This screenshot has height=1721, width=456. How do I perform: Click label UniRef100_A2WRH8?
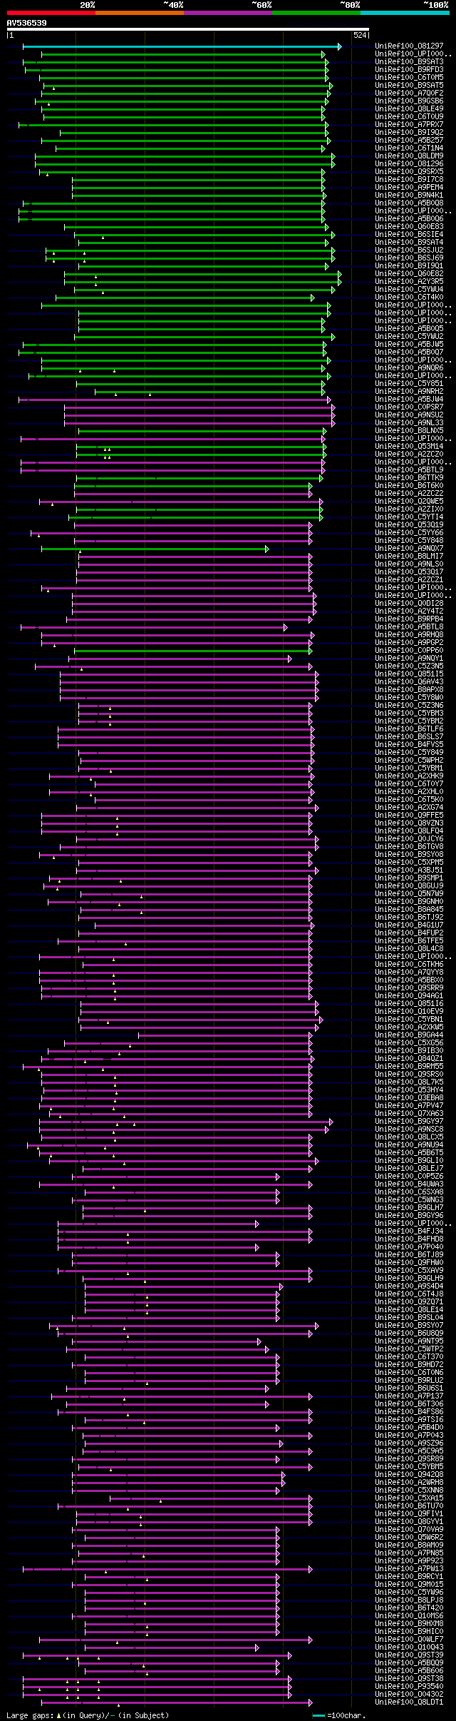(x=409, y=1483)
